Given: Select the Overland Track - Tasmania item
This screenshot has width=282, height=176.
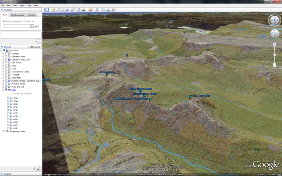Looking at the screenshot, I should click(x=26, y=81).
